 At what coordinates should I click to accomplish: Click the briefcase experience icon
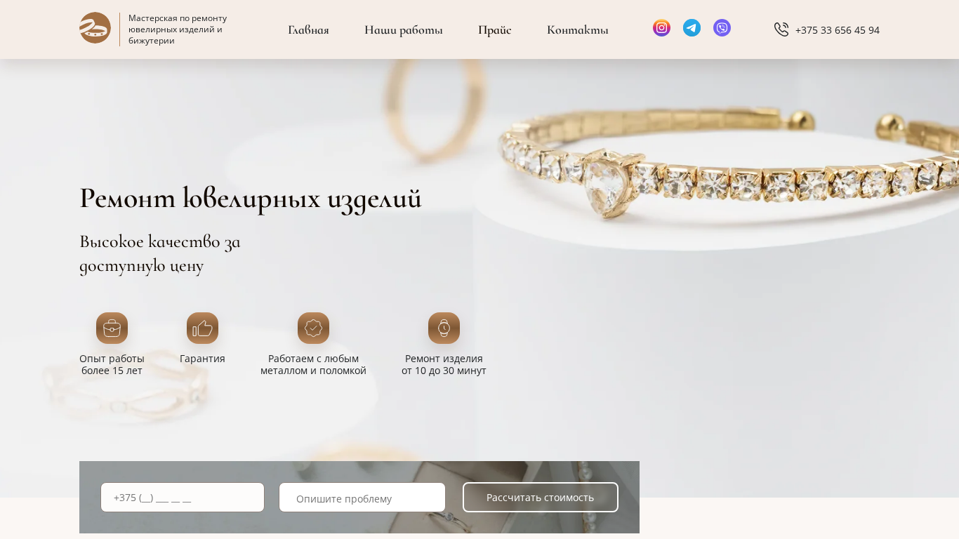click(112, 328)
